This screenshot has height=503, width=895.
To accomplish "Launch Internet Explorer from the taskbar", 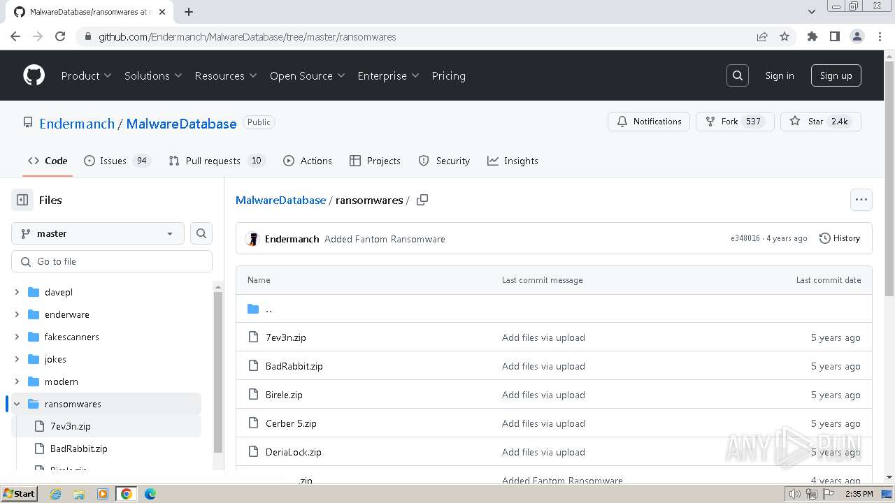I will pos(55,494).
